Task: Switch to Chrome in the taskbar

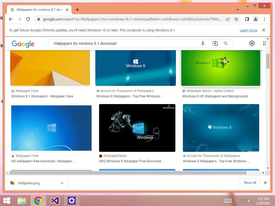Action: pyautogui.click(x=38, y=201)
